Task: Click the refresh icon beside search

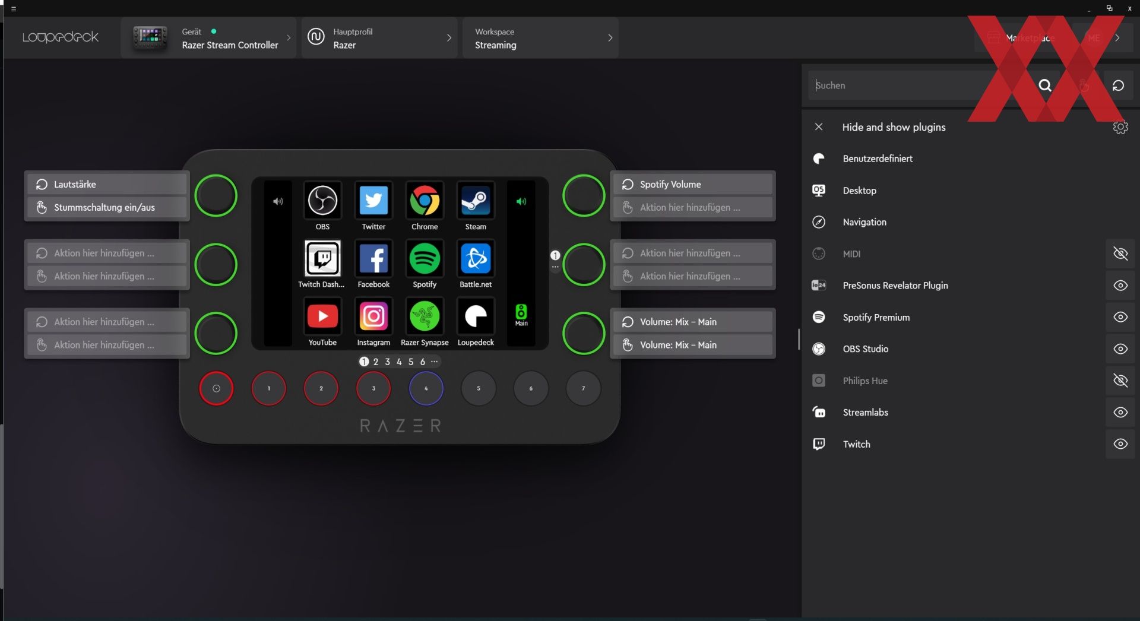Action: 1118,85
